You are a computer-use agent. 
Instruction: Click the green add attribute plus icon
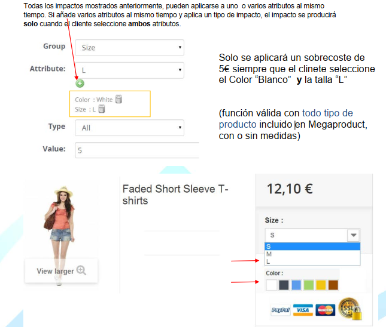80,84
